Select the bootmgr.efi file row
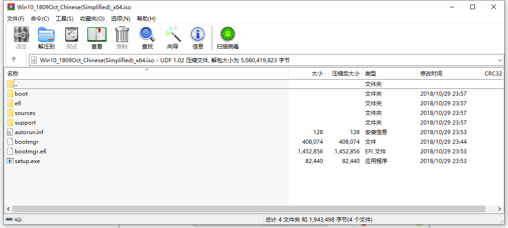508x228 pixels. (x=30, y=152)
